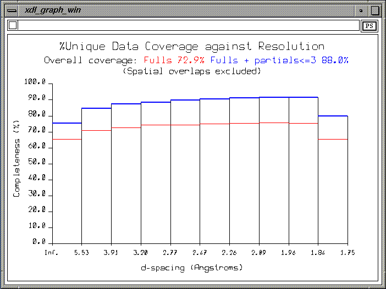386x289 pixels.
Task: Click the Inf. label on the x-axis
Action: (52, 252)
